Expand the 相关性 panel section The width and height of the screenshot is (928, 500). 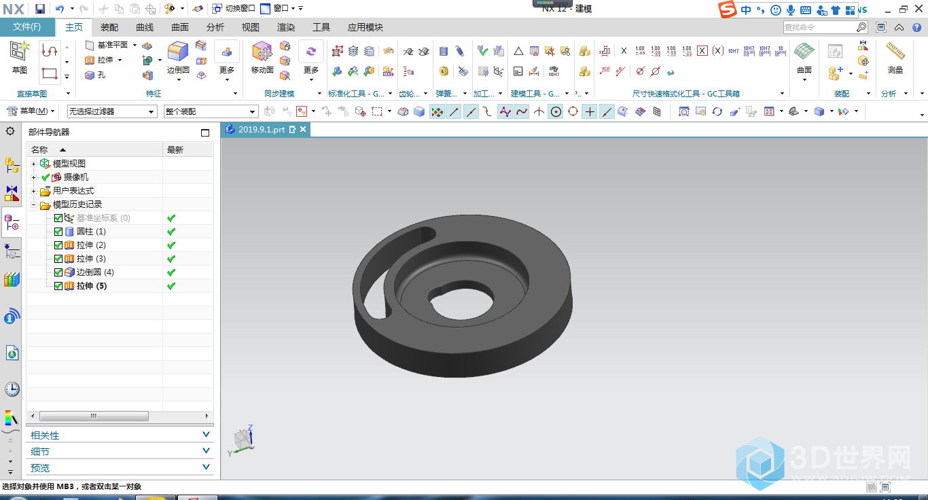coord(120,435)
